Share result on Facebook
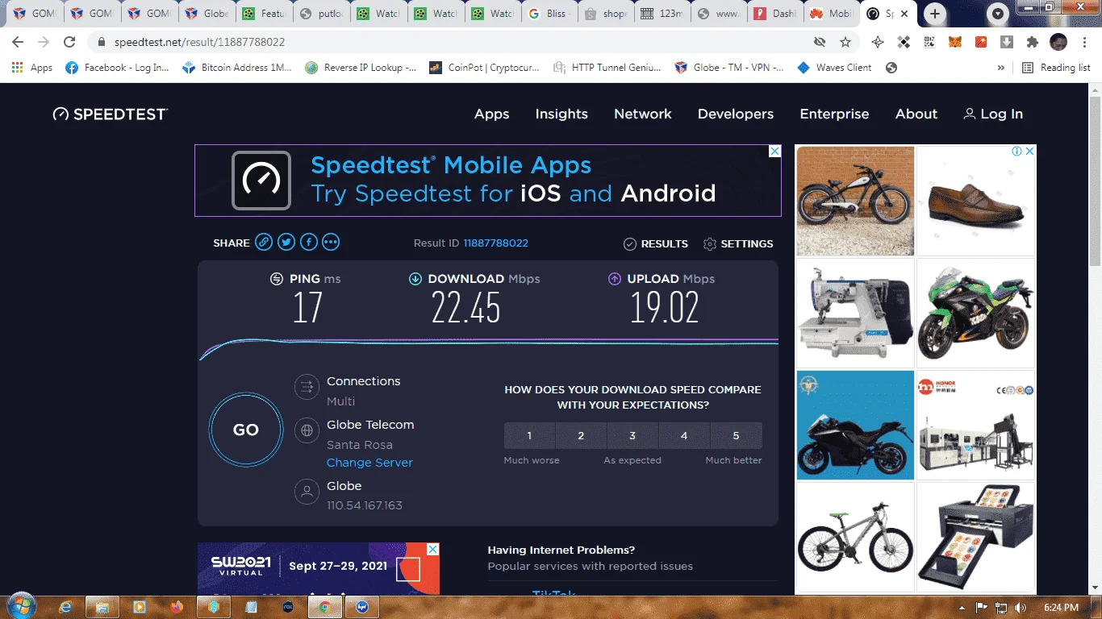Viewport: 1102px width, 619px height. pos(308,242)
